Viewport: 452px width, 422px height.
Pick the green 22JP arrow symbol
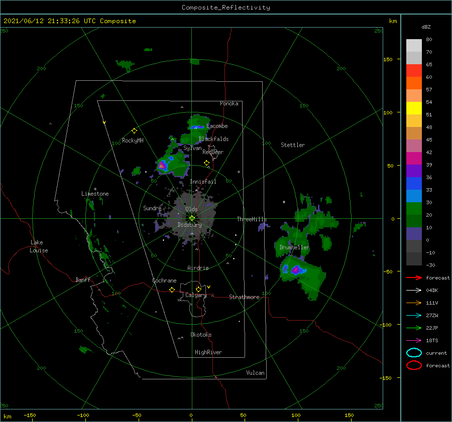click(x=414, y=328)
